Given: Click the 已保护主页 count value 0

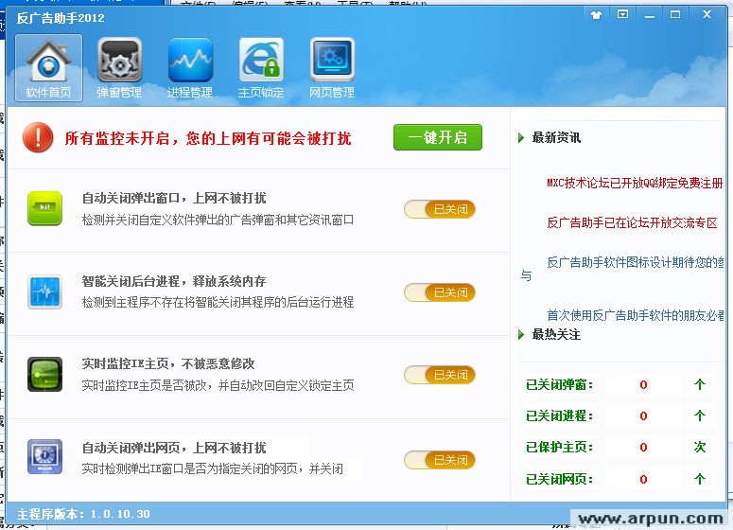Looking at the screenshot, I should tap(644, 448).
